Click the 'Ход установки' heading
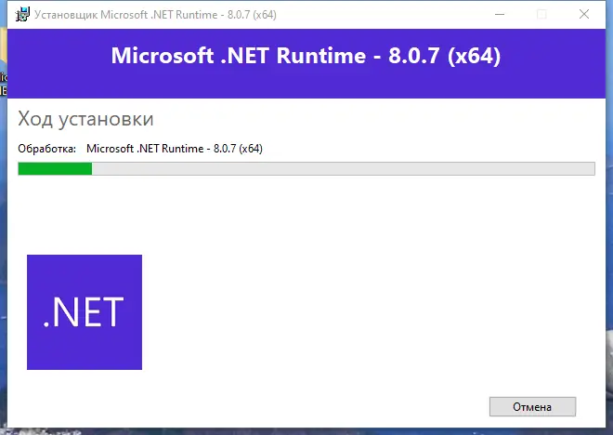The width and height of the screenshot is (613, 435). (85, 119)
